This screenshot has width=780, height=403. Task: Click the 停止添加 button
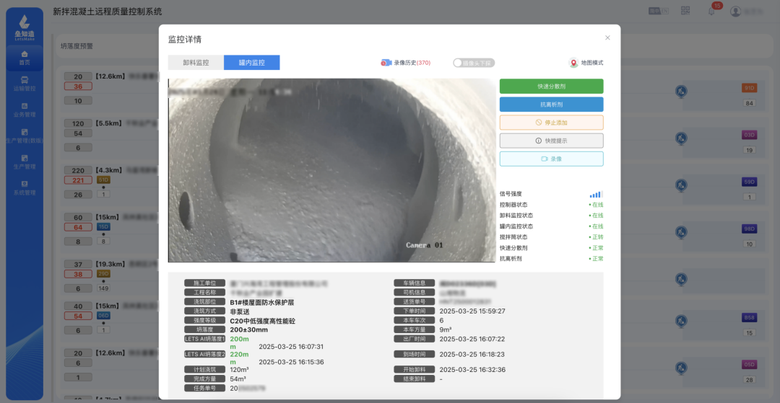click(x=551, y=123)
